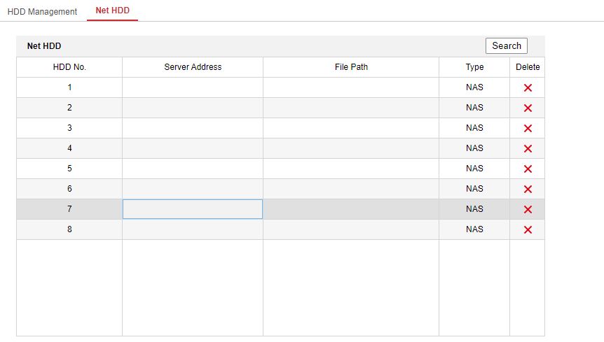Delete Net HDD number 1
Screen dimensions: 604x342
[x=528, y=88]
